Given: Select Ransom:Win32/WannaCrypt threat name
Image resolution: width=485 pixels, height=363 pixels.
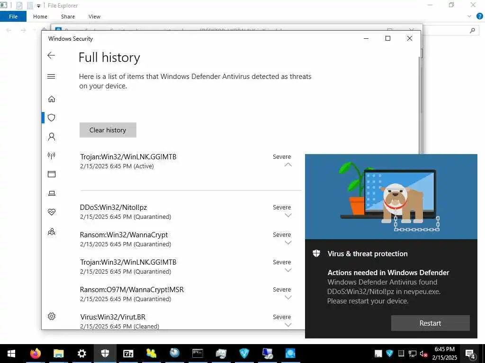Looking at the screenshot, I should point(124,235).
